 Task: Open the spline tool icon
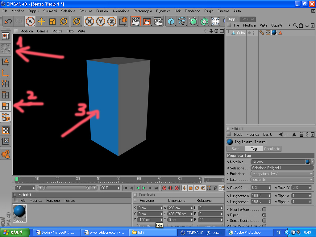pos(182,21)
